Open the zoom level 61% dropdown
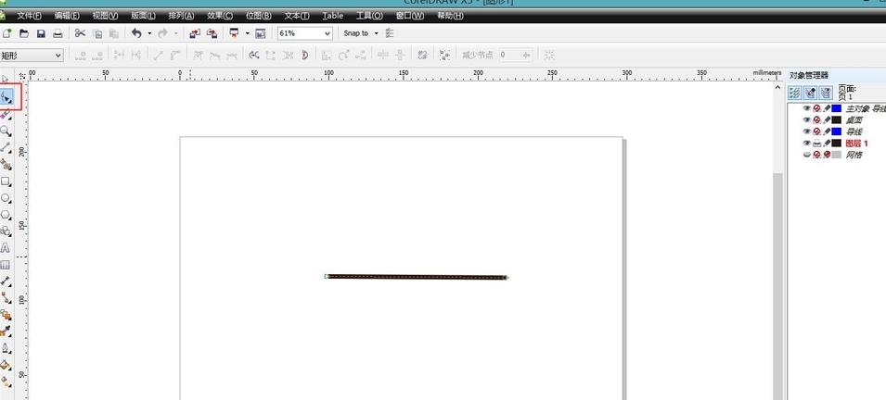The height and width of the screenshot is (400, 886). pos(327,33)
